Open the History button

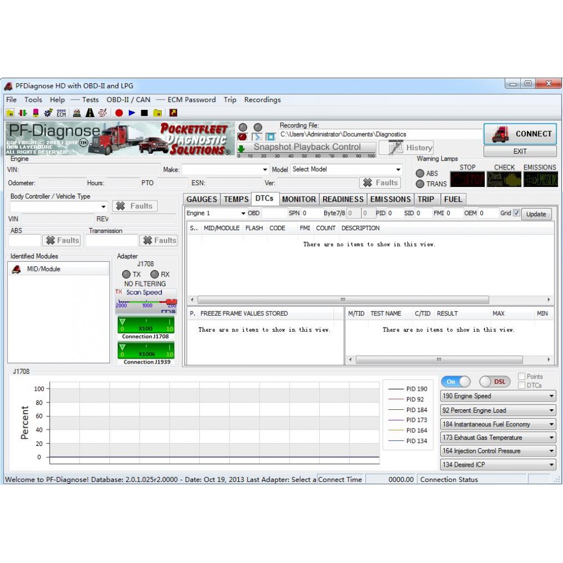[406, 148]
